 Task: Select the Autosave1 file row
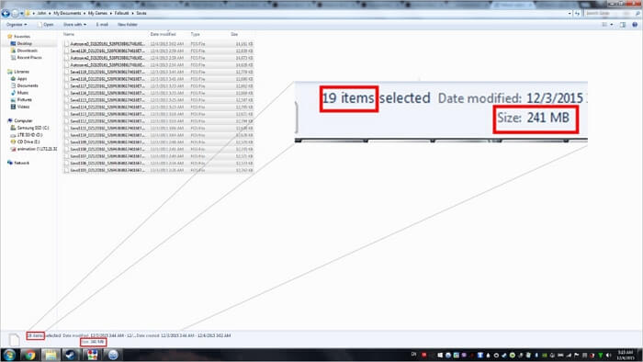158,65
